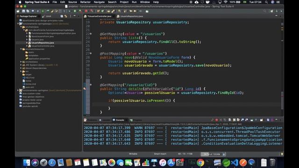Open the Spring Tool Suite green icon in Dock

(x=226, y=163)
